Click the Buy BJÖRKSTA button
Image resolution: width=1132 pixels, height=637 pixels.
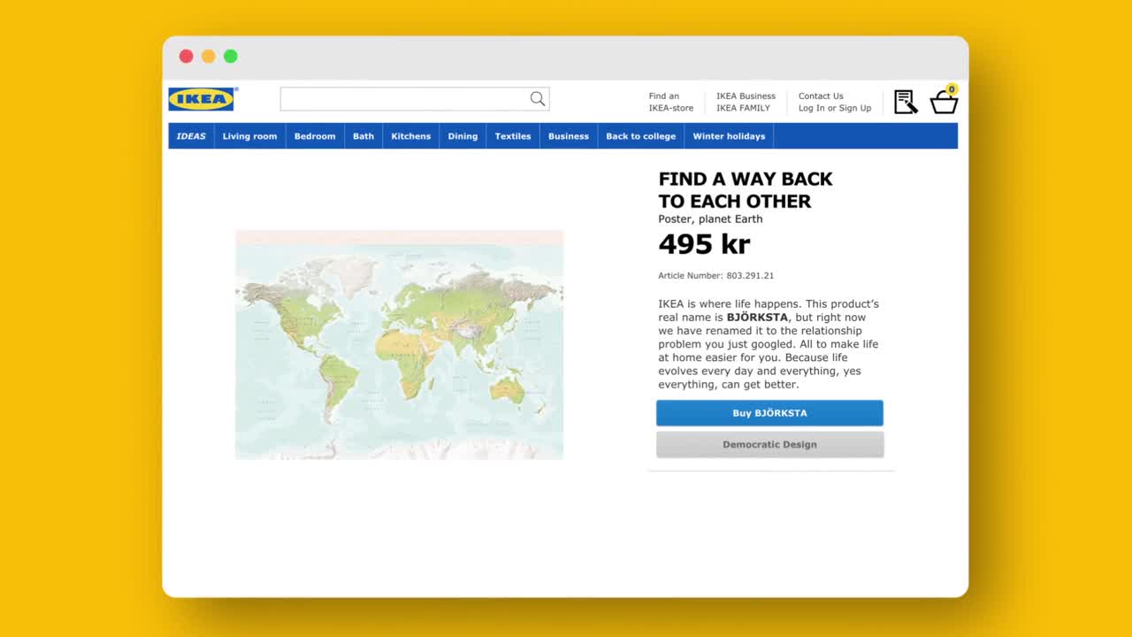[x=769, y=413]
